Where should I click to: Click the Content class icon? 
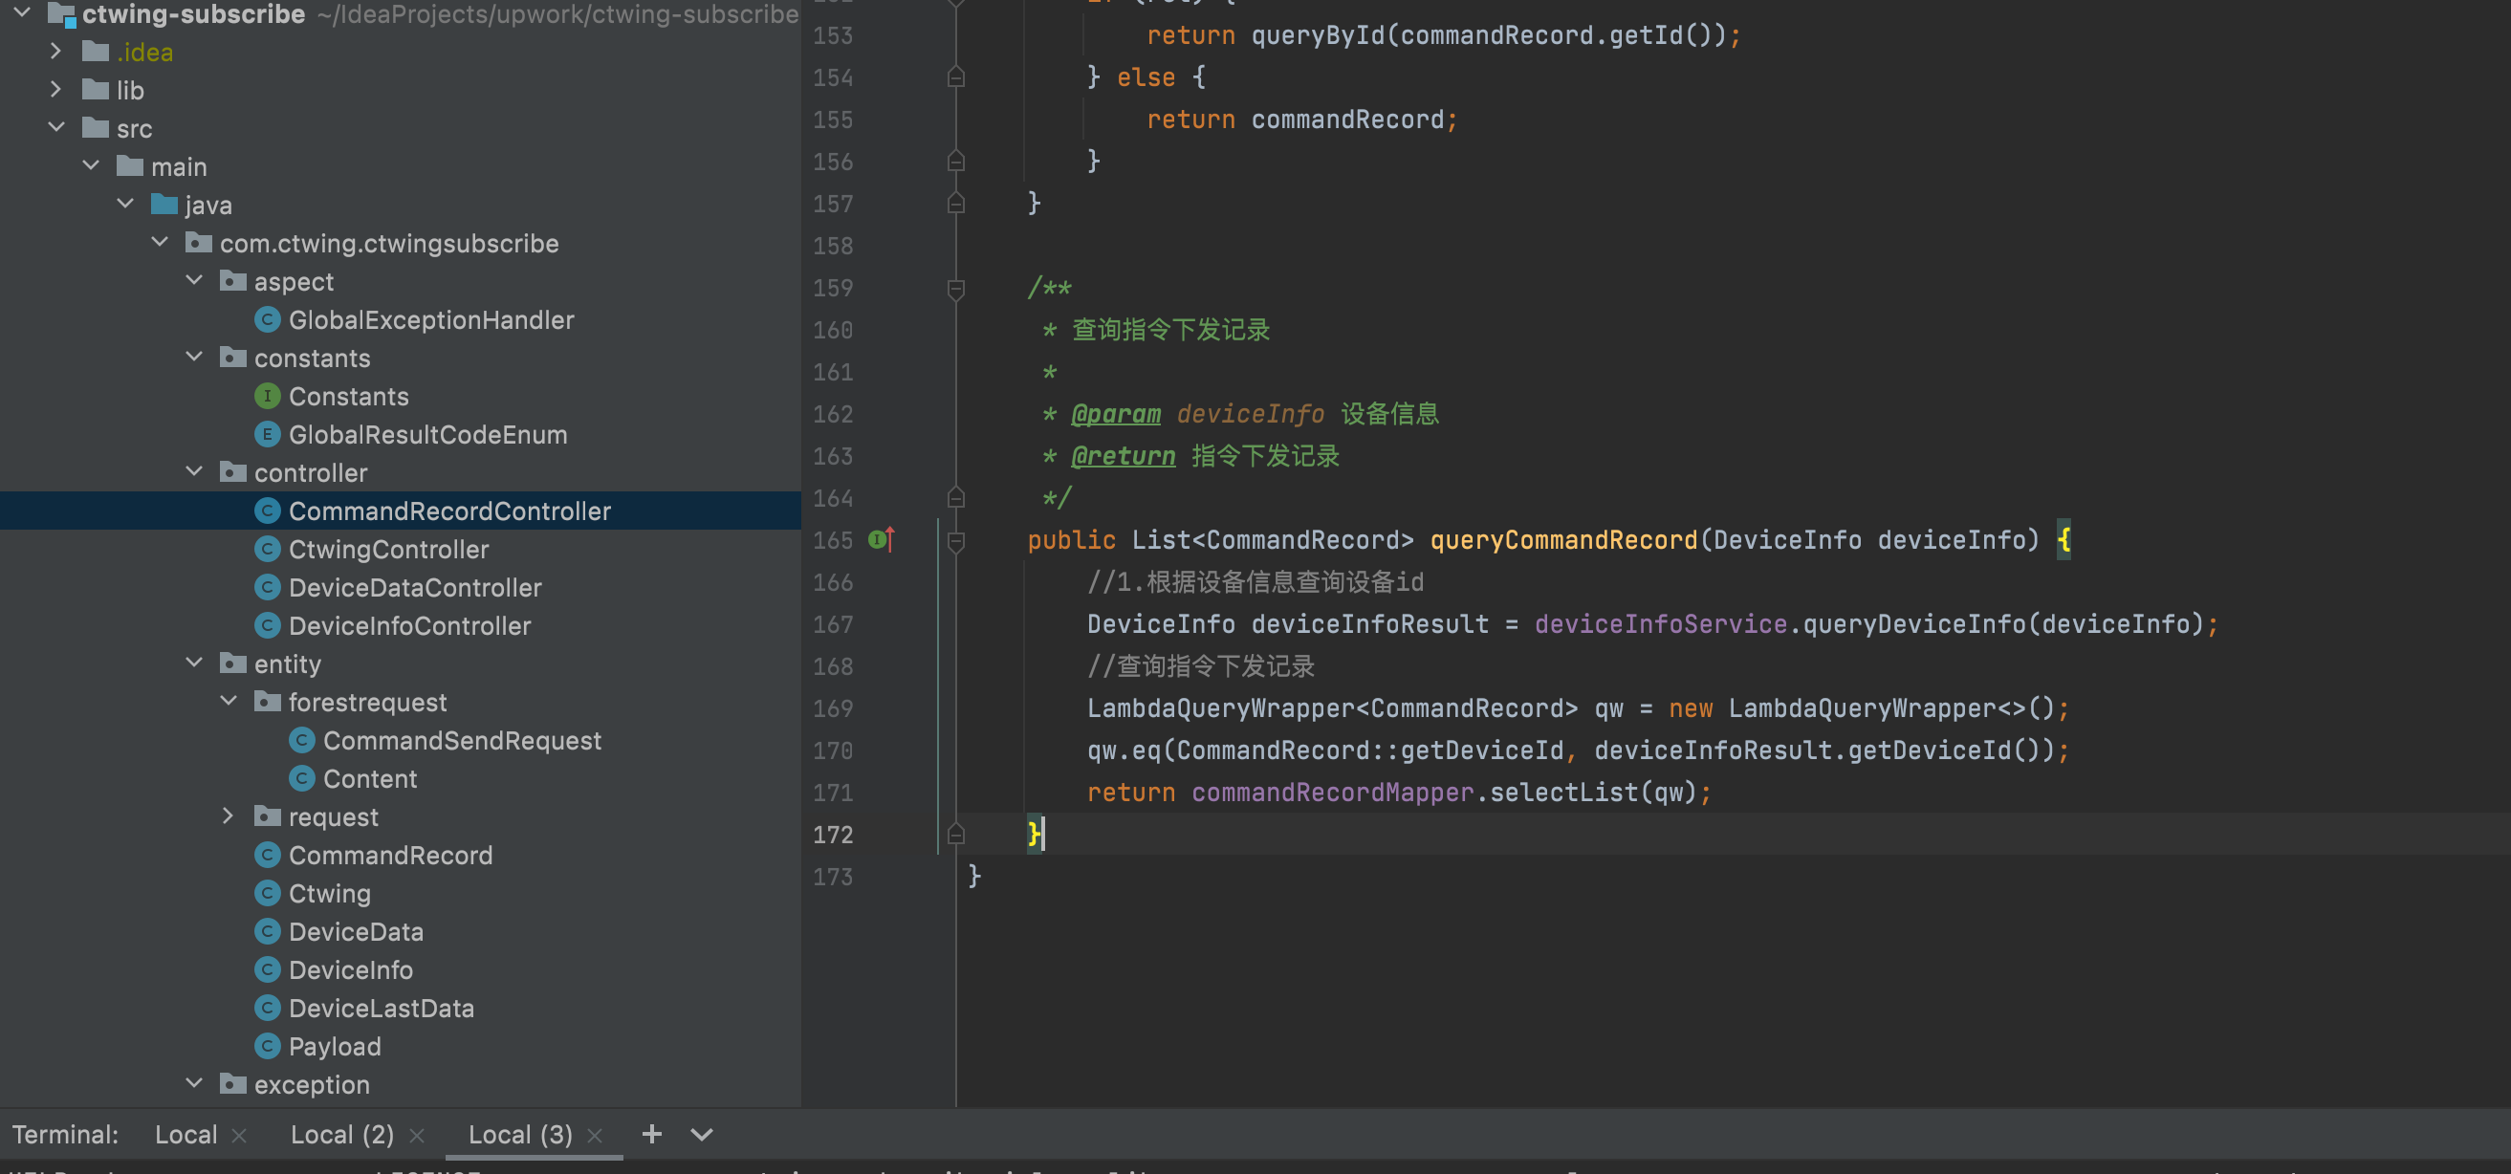coord(302,778)
